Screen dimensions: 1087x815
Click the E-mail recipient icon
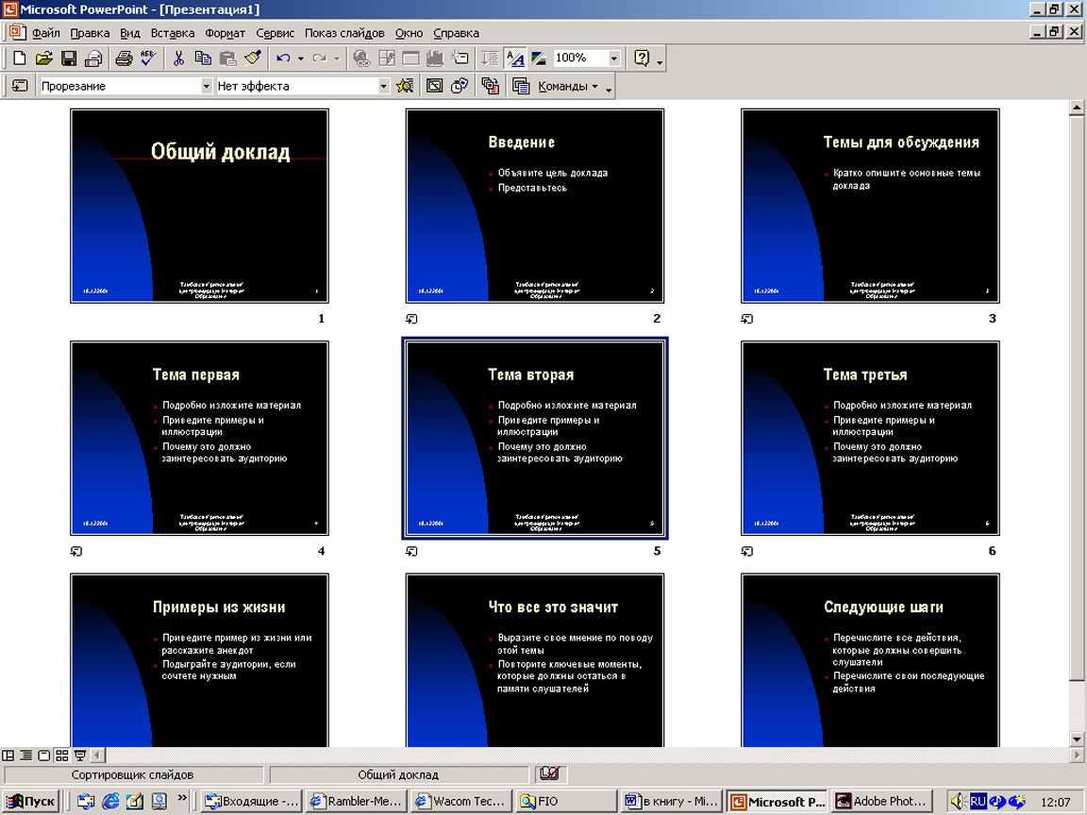pos(92,58)
